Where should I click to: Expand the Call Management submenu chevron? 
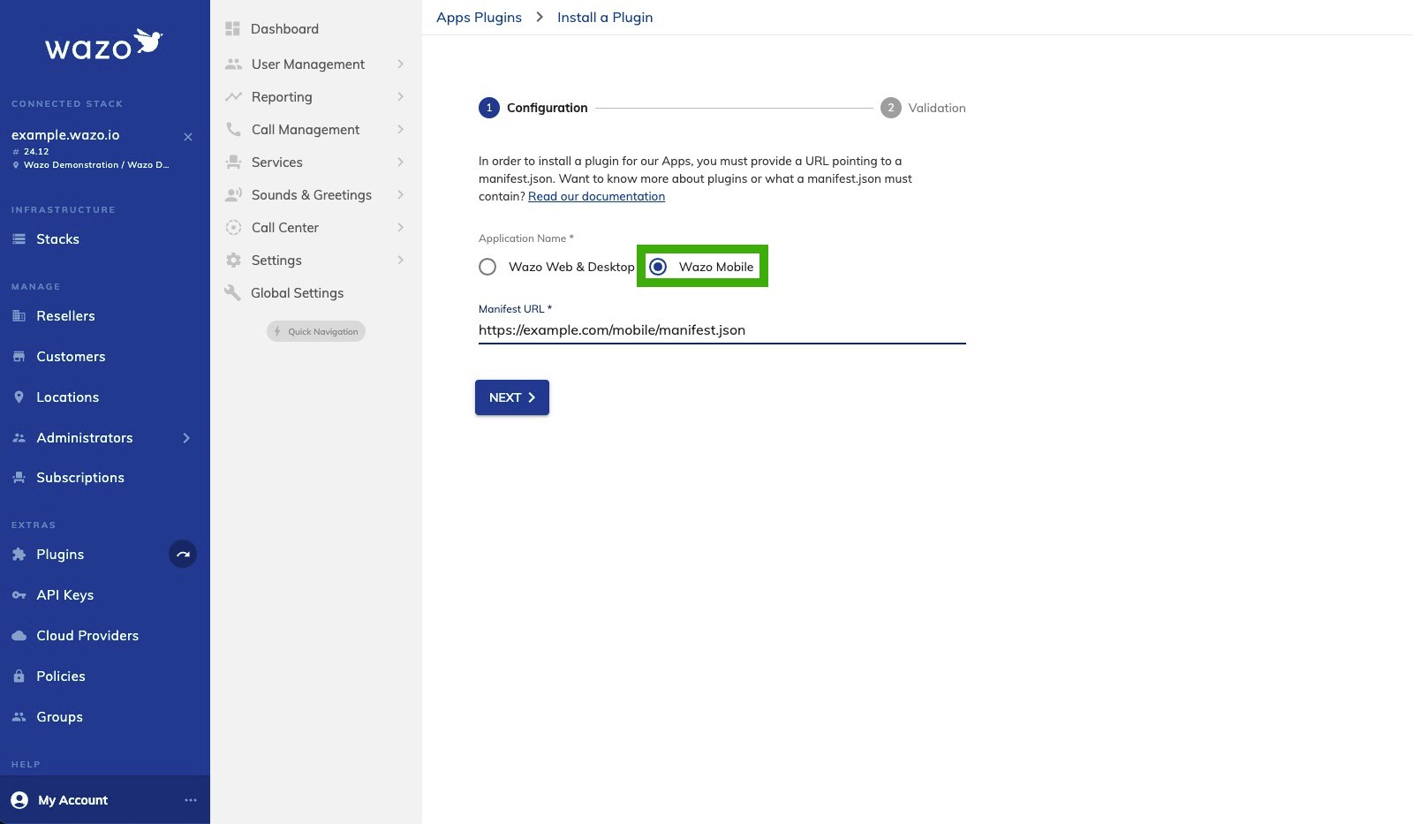click(401, 130)
